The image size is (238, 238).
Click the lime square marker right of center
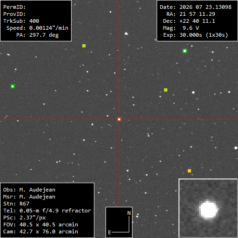[x=165, y=90]
